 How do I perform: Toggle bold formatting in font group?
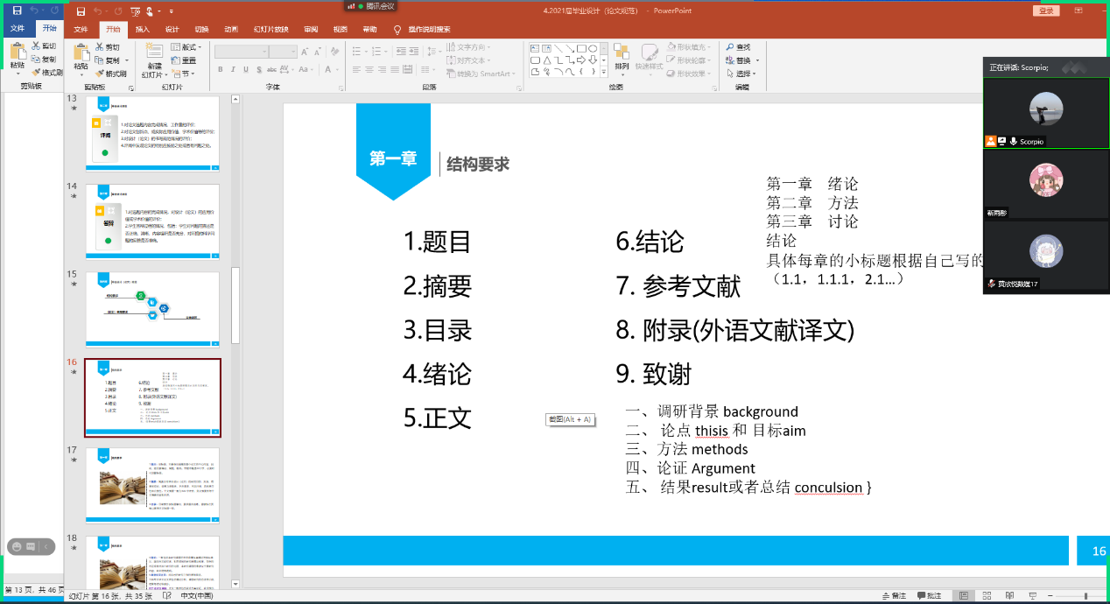[x=221, y=69]
